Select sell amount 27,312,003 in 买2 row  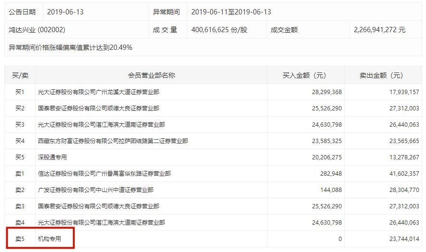click(404, 108)
